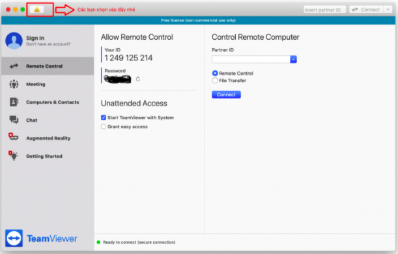Click the "Allow Remote Control" heading
The width and height of the screenshot is (398, 254).
tap(137, 37)
